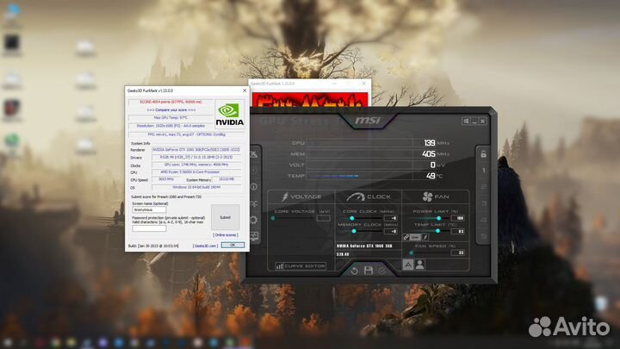Open the hardware monitor icon in Afterburner
The width and height of the screenshot is (620, 349).
click(x=254, y=237)
